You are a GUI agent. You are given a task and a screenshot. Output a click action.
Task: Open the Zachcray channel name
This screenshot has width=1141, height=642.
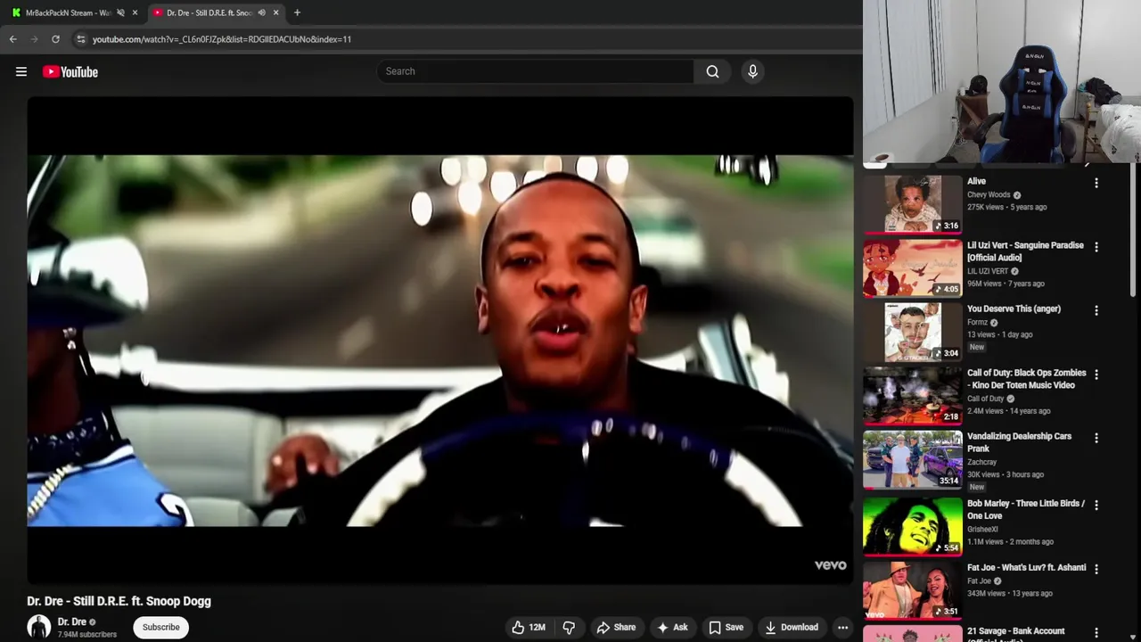pyautogui.click(x=981, y=462)
